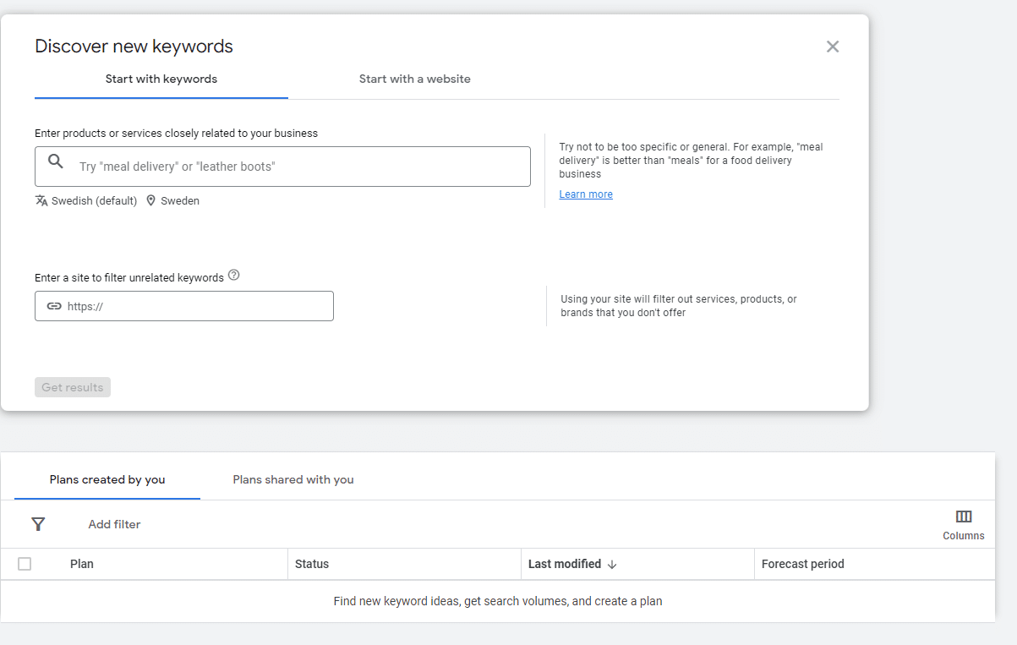Close the Discover new keywords dialog

(833, 46)
